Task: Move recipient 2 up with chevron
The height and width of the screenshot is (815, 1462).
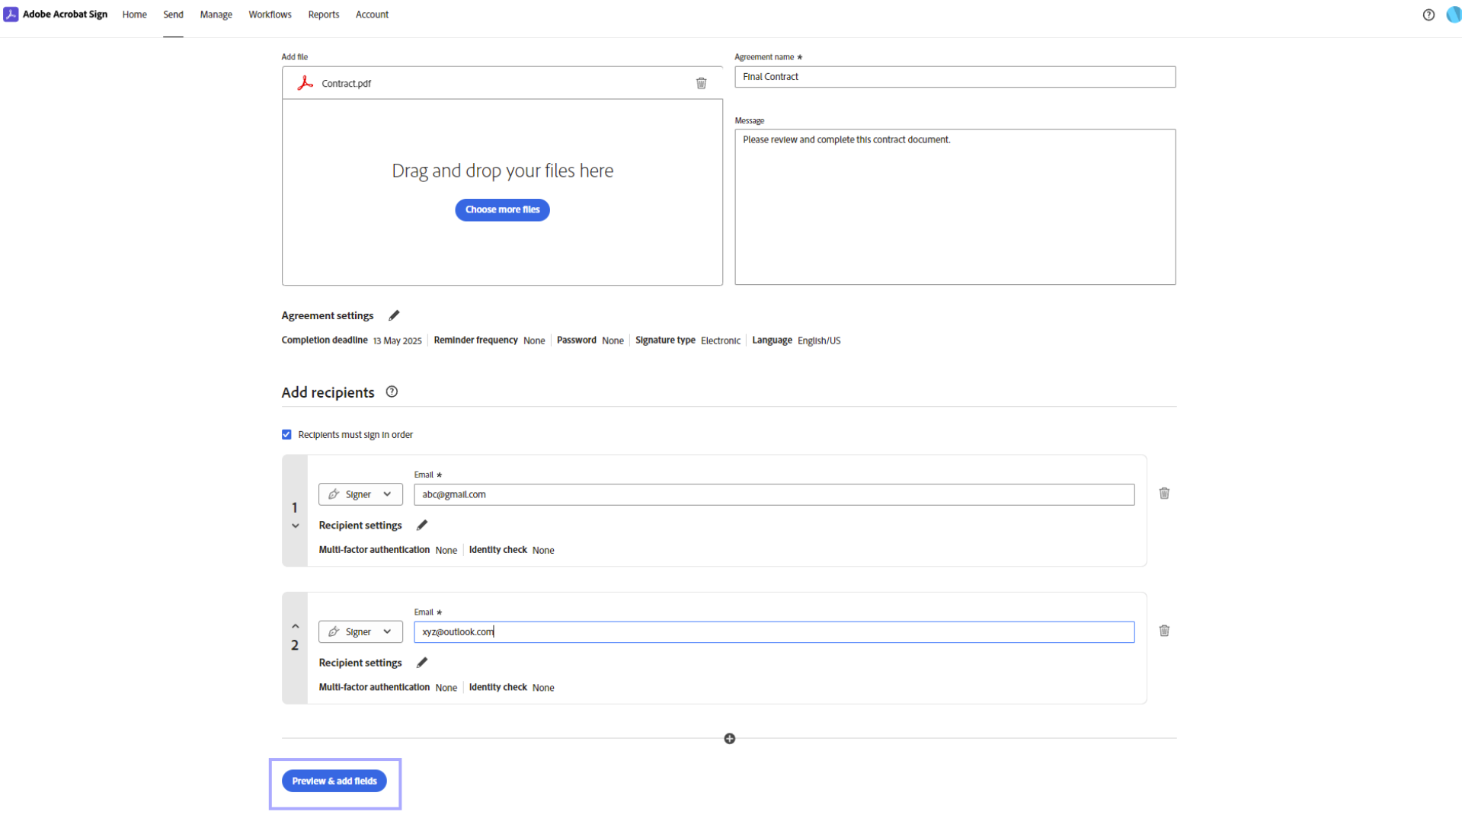Action: [x=296, y=626]
